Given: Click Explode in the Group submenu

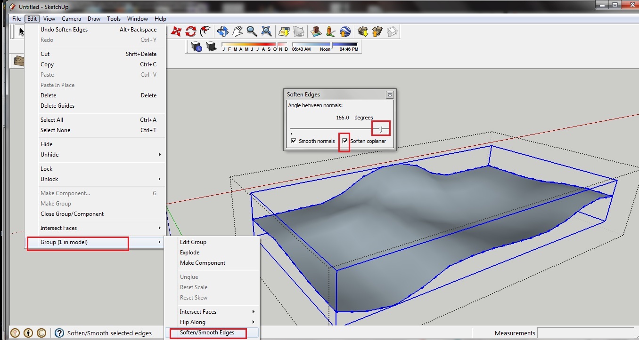Looking at the screenshot, I should coord(189,253).
